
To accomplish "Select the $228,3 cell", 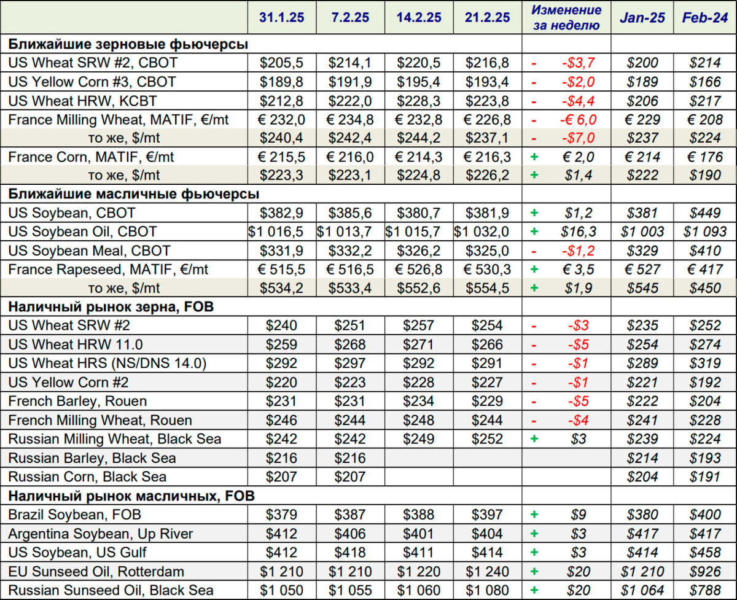I will coord(419,101).
